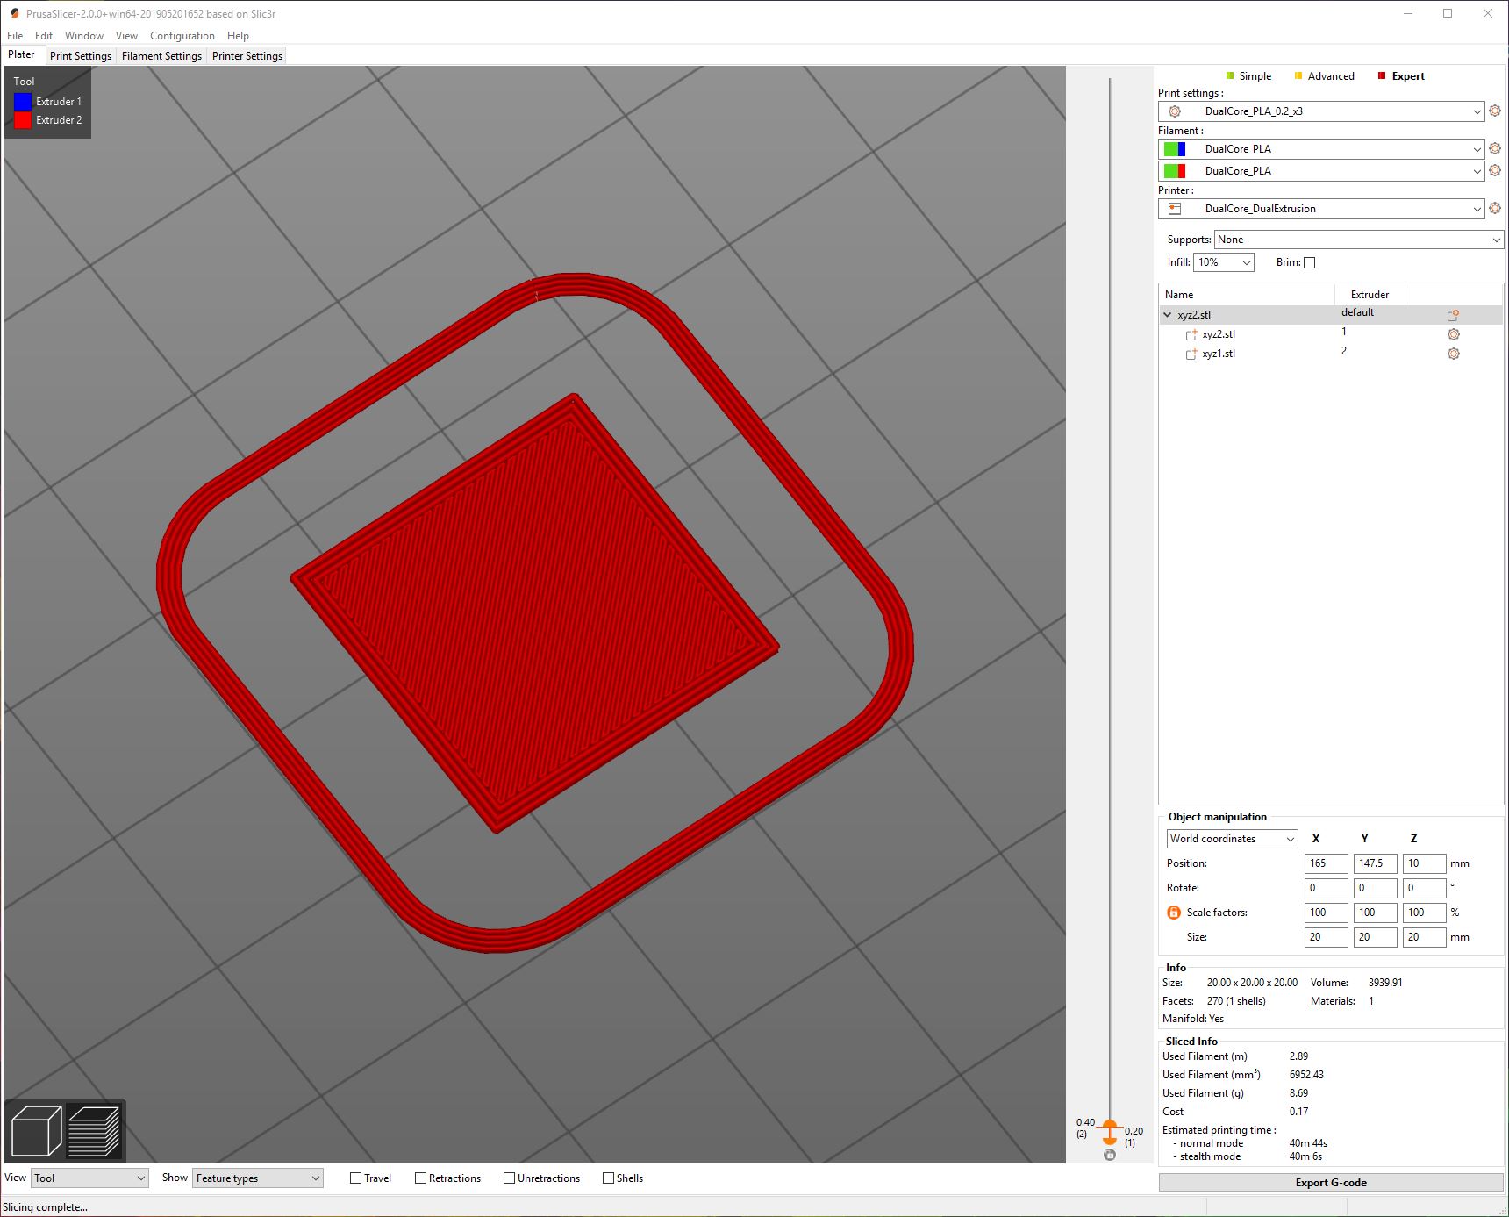Open the Infill percentage dropdown
1509x1217 pixels.
pyautogui.click(x=1224, y=262)
